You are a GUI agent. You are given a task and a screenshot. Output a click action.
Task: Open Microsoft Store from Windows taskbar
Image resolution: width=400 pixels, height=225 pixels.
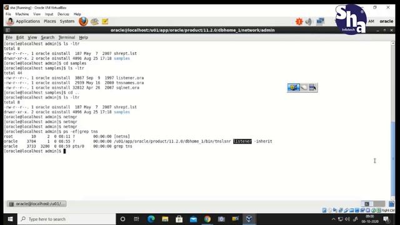pyautogui.click(x=179, y=219)
